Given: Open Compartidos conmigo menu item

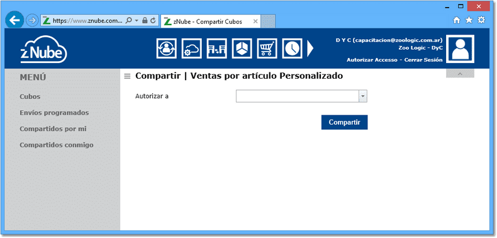Looking at the screenshot, I should [57, 145].
